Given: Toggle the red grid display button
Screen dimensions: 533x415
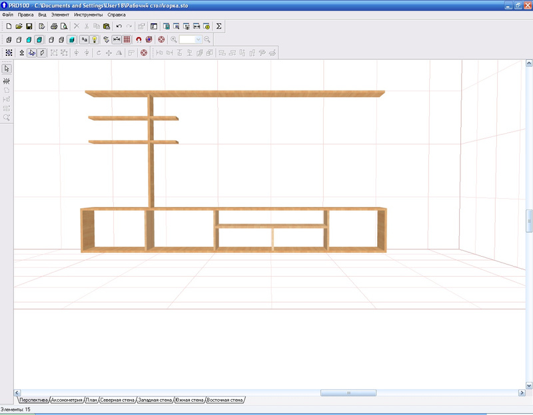Looking at the screenshot, I should pyautogui.click(x=127, y=40).
